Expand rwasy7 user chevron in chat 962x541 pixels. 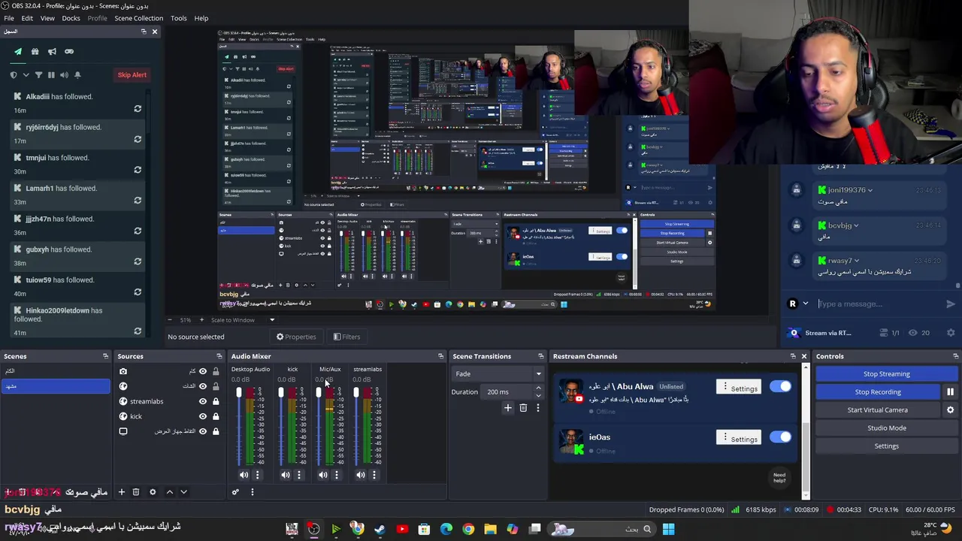[x=856, y=261]
